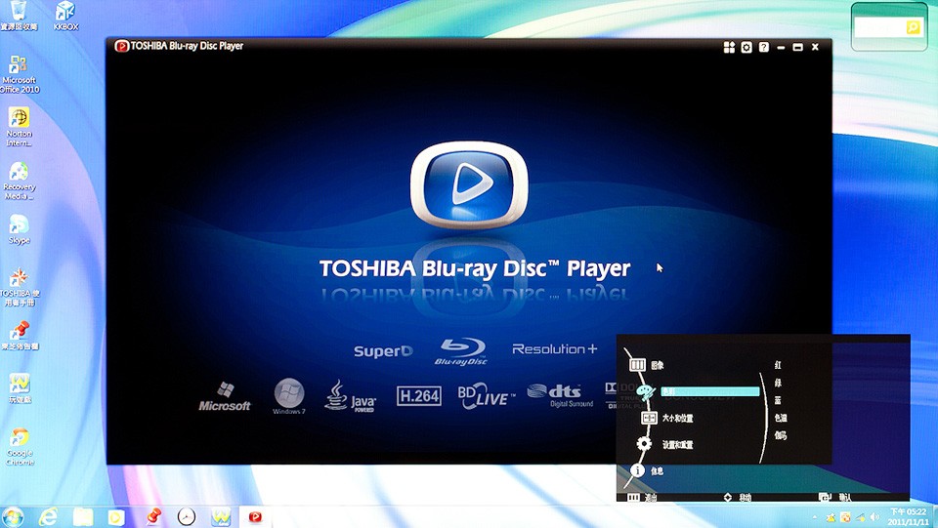The width and height of the screenshot is (938, 528).
Task: Open Microsoft Office 2010 shortcut
Action: click(x=19, y=72)
